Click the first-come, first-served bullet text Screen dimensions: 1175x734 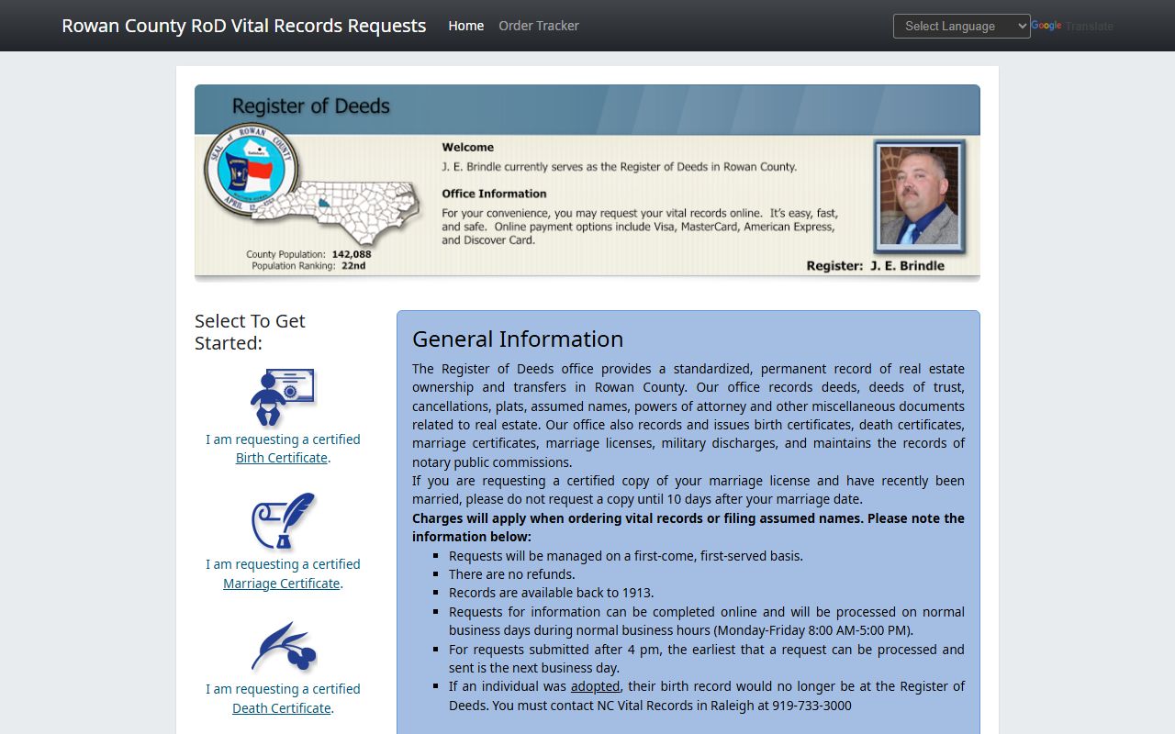[626, 556]
